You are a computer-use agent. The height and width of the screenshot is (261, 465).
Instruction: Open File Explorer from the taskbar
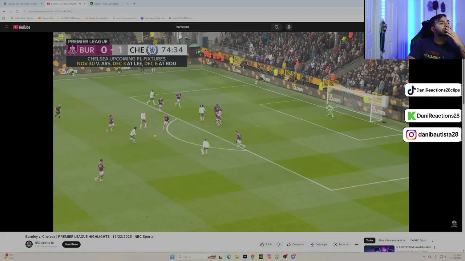pos(237,257)
